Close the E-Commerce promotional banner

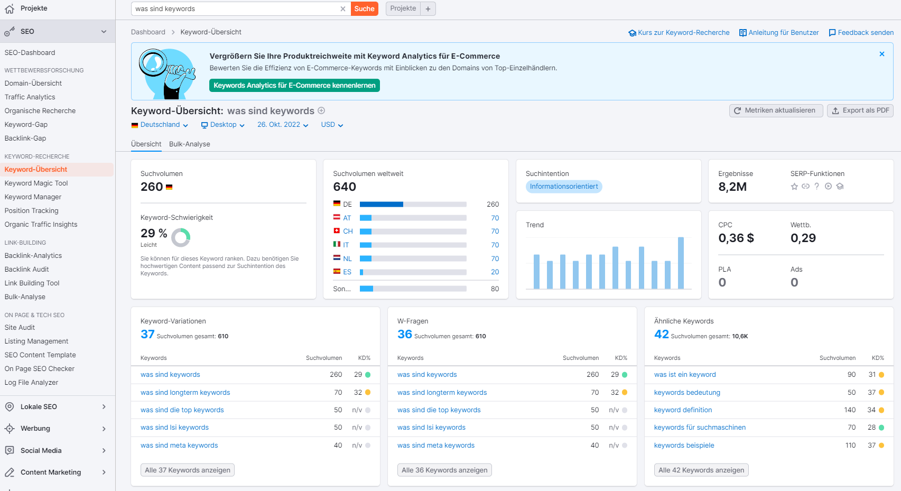coord(881,54)
